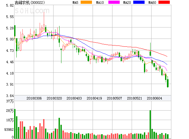Click the 20180507 date label
This screenshot has width=189, height=139.
point(114,98)
